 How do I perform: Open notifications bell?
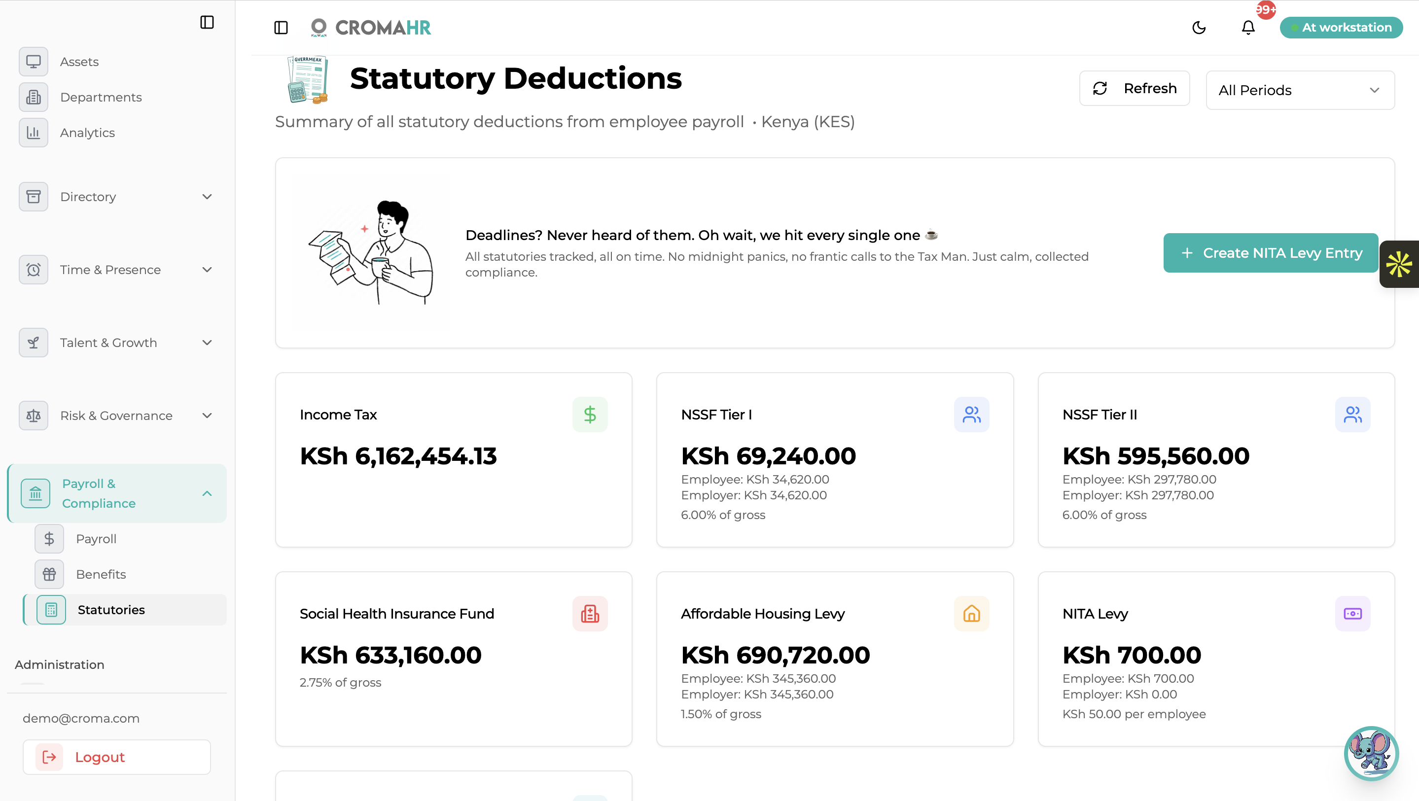click(x=1248, y=28)
